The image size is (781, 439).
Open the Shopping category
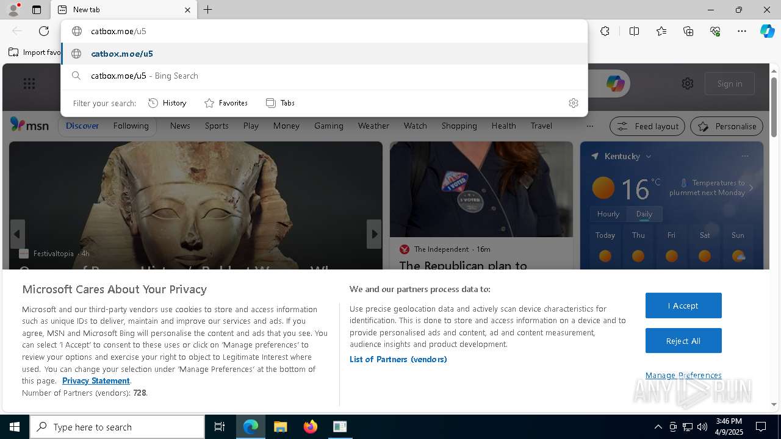(x=459, y=126)
